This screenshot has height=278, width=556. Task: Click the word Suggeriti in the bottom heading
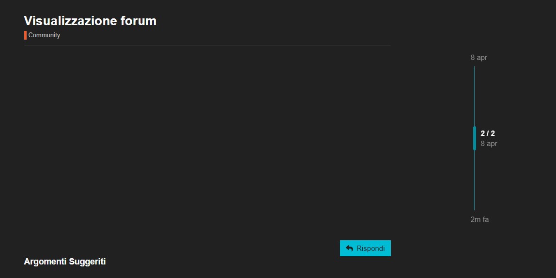click(x=87, y=262)
